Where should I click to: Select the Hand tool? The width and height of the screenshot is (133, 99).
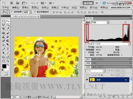[3, 61]
